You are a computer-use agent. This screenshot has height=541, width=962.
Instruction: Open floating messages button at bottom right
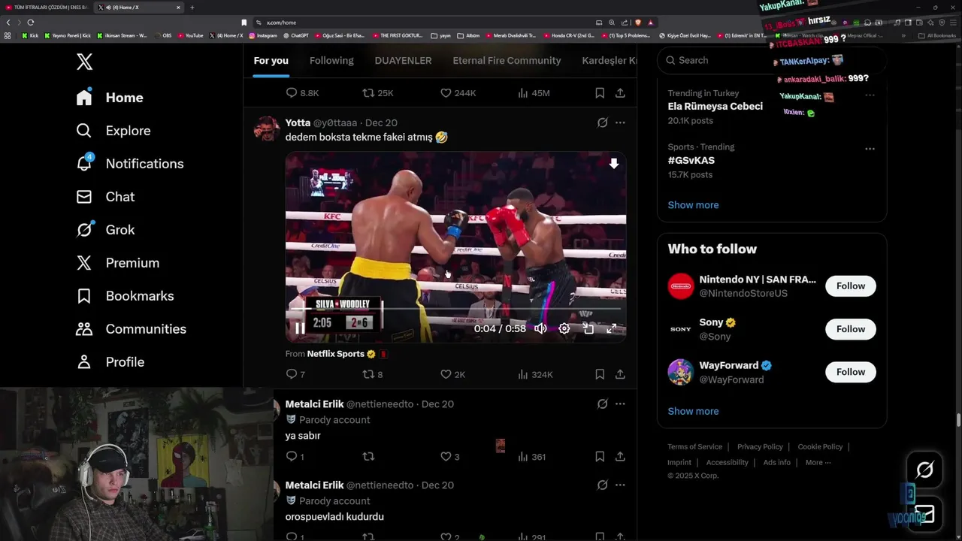(924, 514)
